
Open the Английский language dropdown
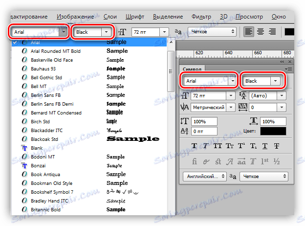coord(205,177)
